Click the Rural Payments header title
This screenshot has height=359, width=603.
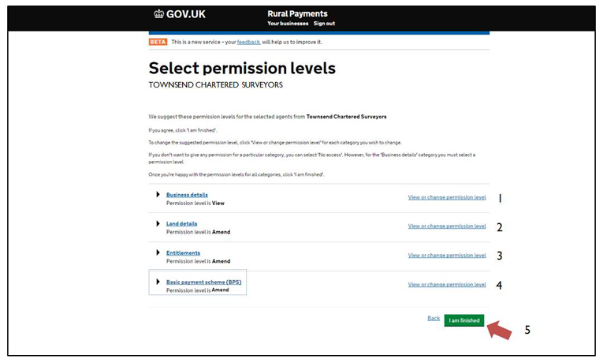tap(297, 14)
